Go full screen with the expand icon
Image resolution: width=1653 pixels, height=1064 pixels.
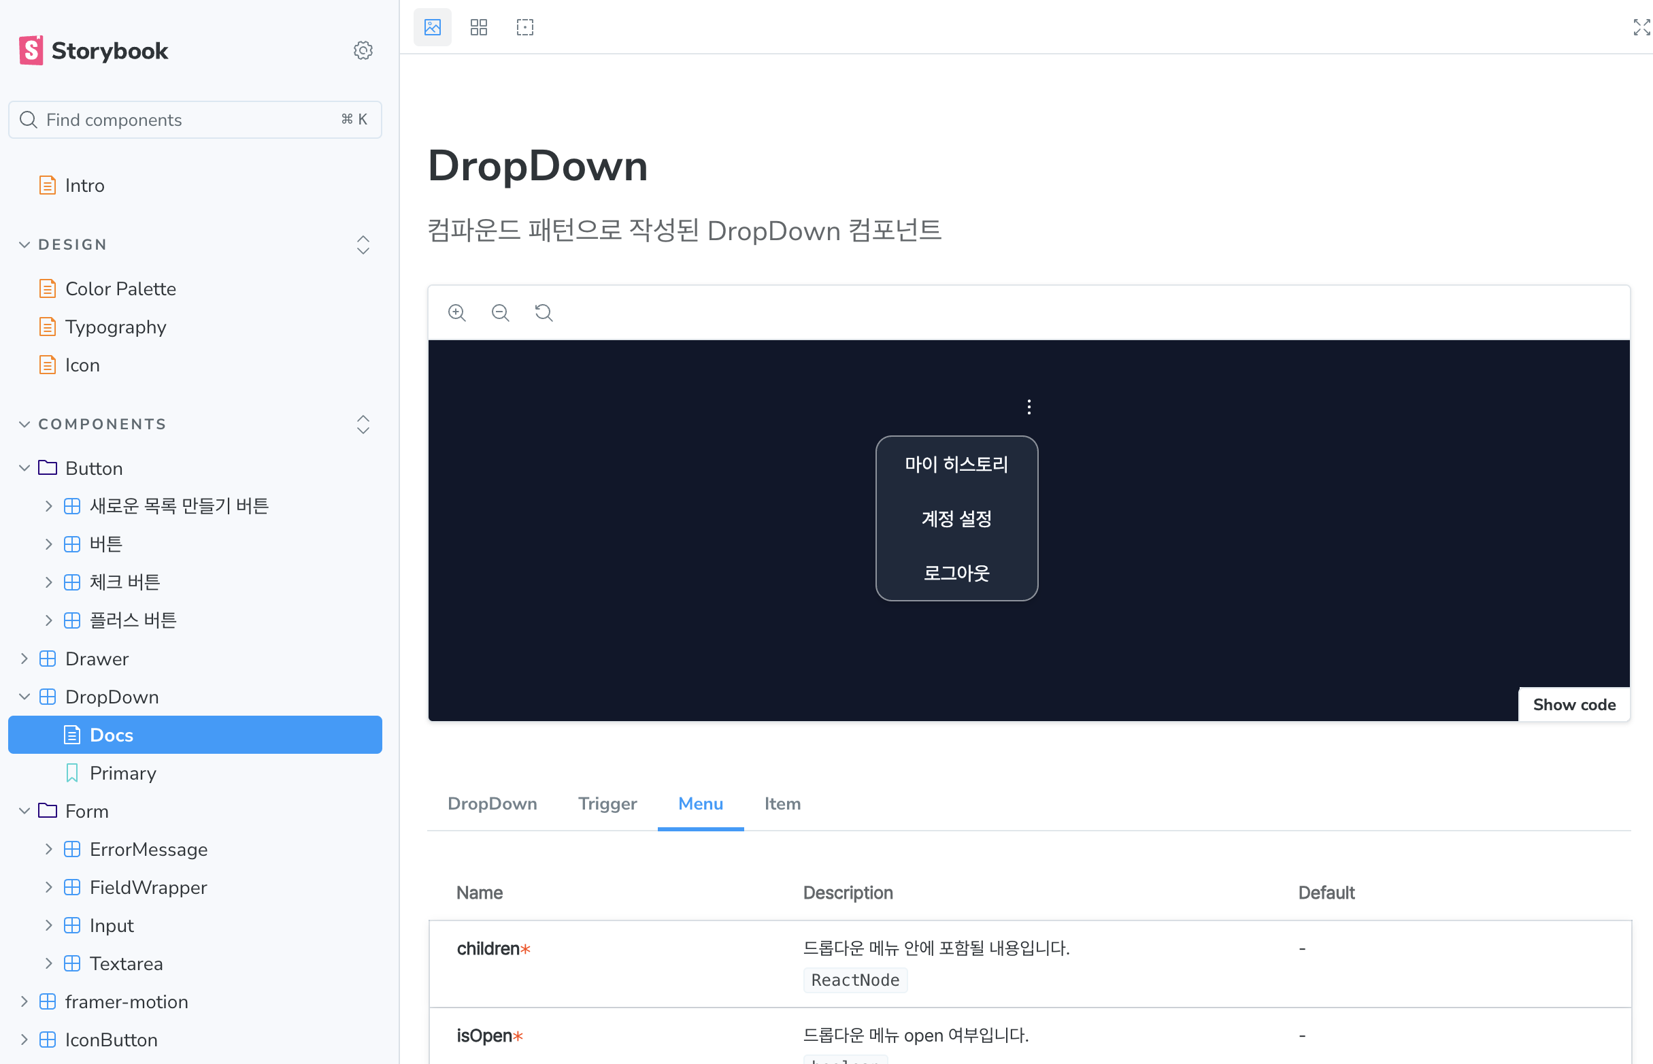click(x=1641, y=28)
